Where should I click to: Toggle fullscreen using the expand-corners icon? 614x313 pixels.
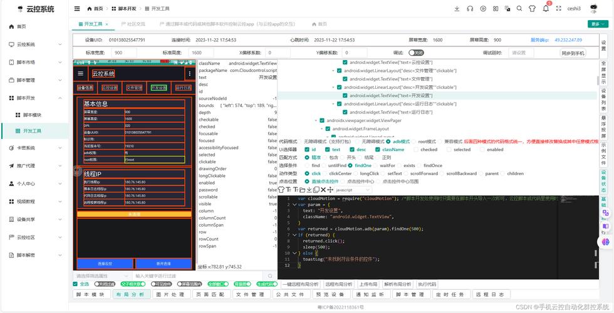pos(559,9)
